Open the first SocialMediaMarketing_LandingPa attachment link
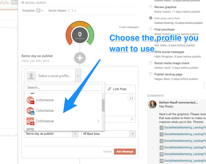The height and width of the screenshot is (164, 206). (x=185, y=127)
